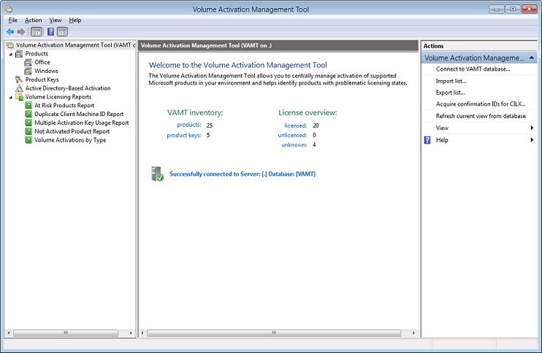
Task: Click the Back arrow toolbar icon
Action: point(10,32)
